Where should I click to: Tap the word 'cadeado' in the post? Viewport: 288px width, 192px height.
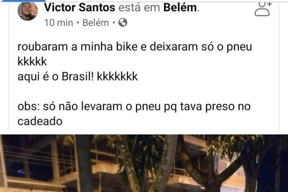pos(40,121)
